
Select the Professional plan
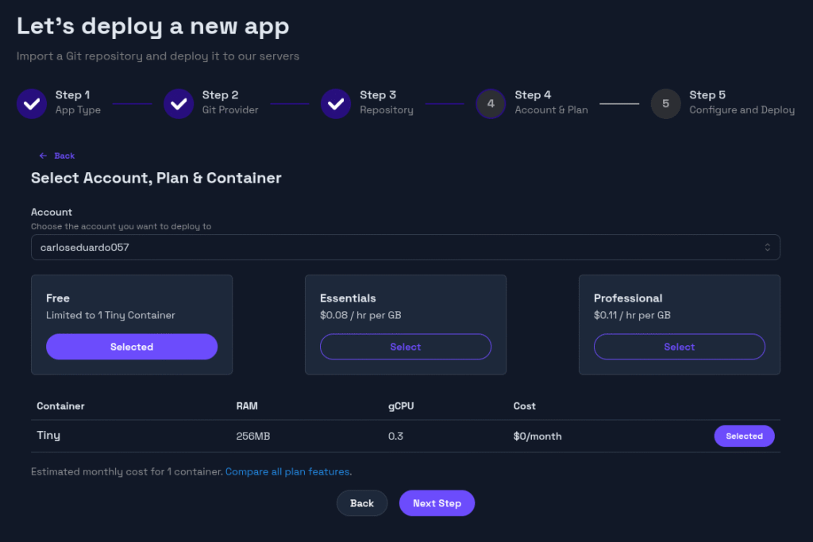(x=680, y=347)
